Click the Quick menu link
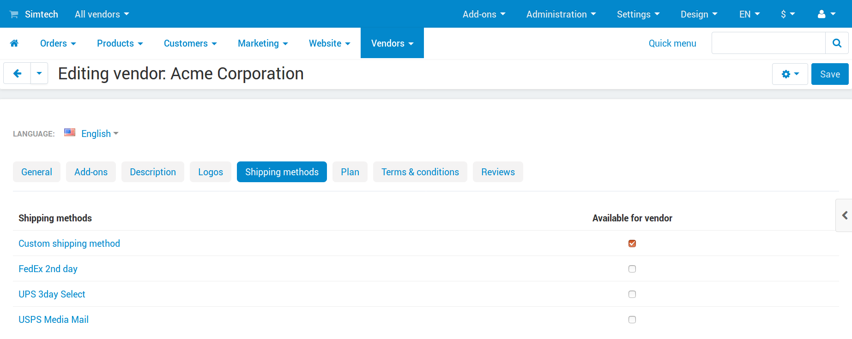852x339 pixels. (x=672, y=43)
